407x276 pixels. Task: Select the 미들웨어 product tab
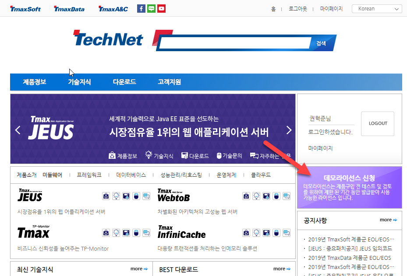(53, 175)
